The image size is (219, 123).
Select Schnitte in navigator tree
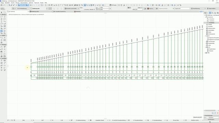210,25
